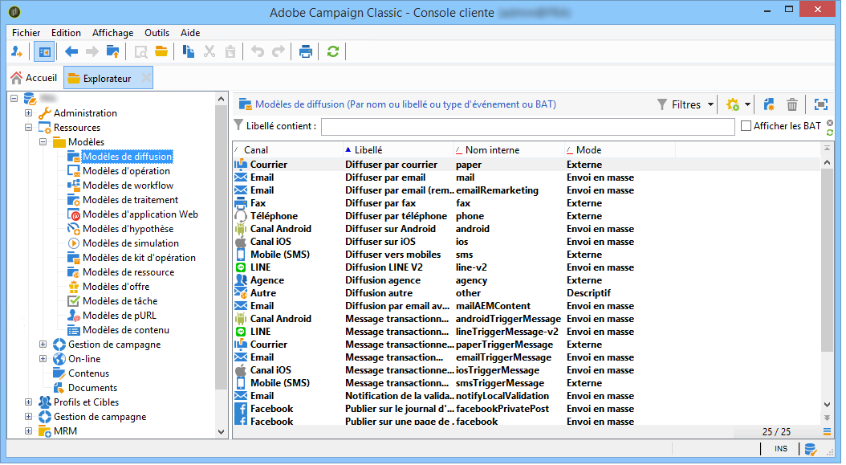
Task: Select Modèles de workflow in tree
Action: point(128,186)
